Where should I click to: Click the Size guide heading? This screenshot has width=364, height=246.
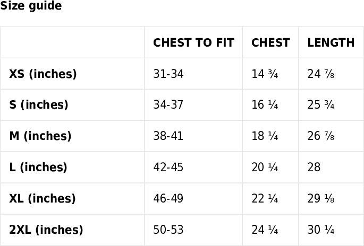pyautogui.click(x=31, y=6)
